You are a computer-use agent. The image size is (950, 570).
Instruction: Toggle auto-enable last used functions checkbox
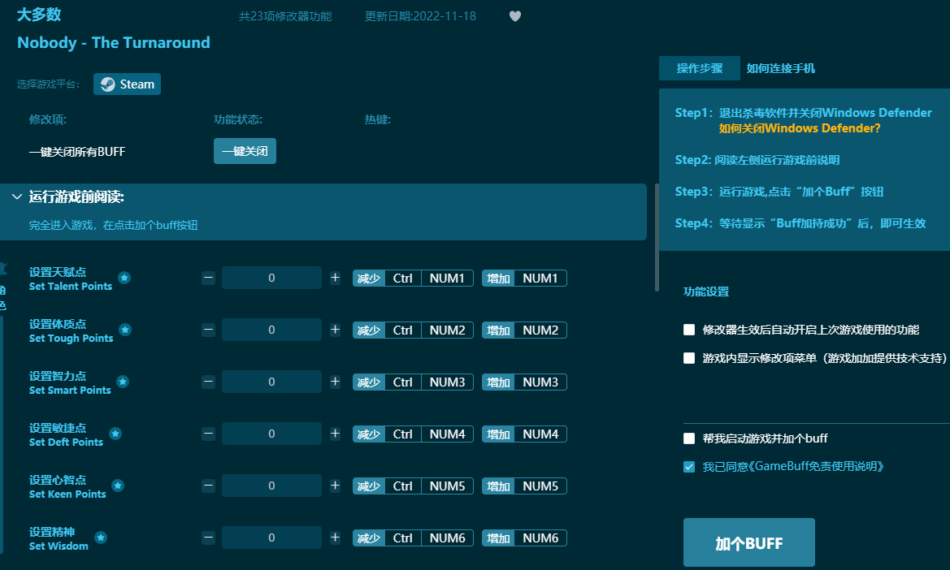689,330
